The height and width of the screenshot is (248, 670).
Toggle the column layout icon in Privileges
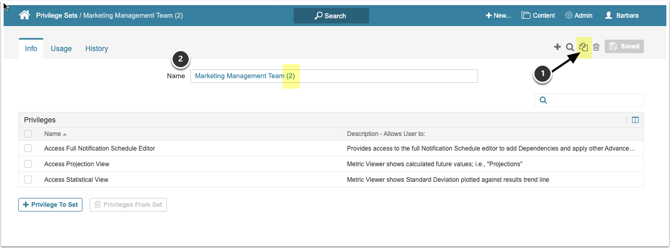point(635,120)
